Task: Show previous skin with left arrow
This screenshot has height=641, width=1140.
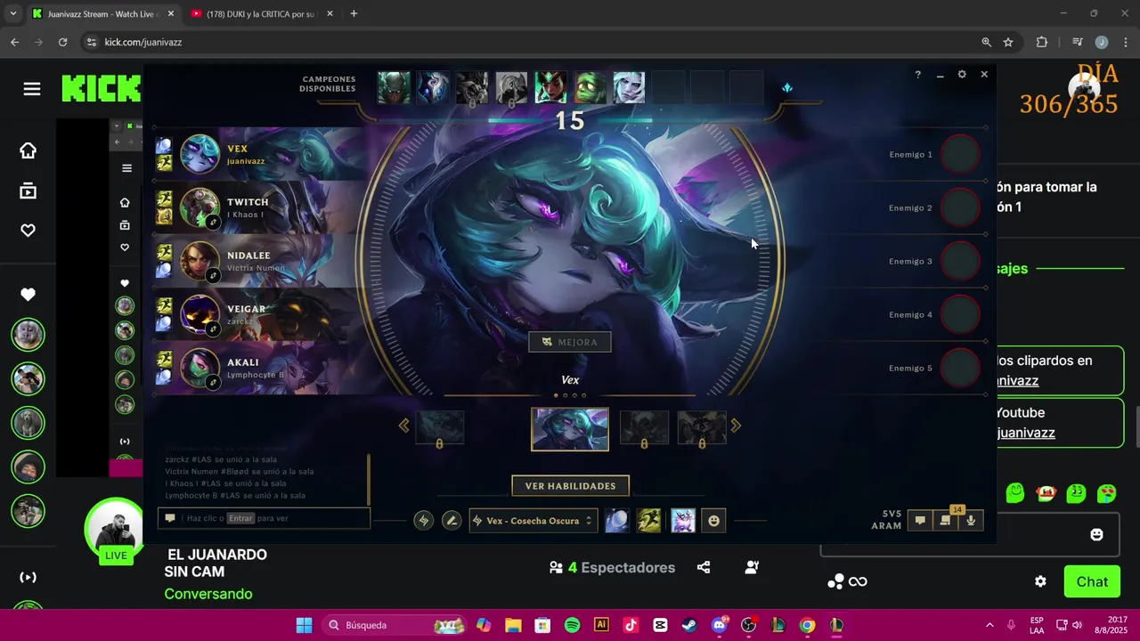Action: 403,426
